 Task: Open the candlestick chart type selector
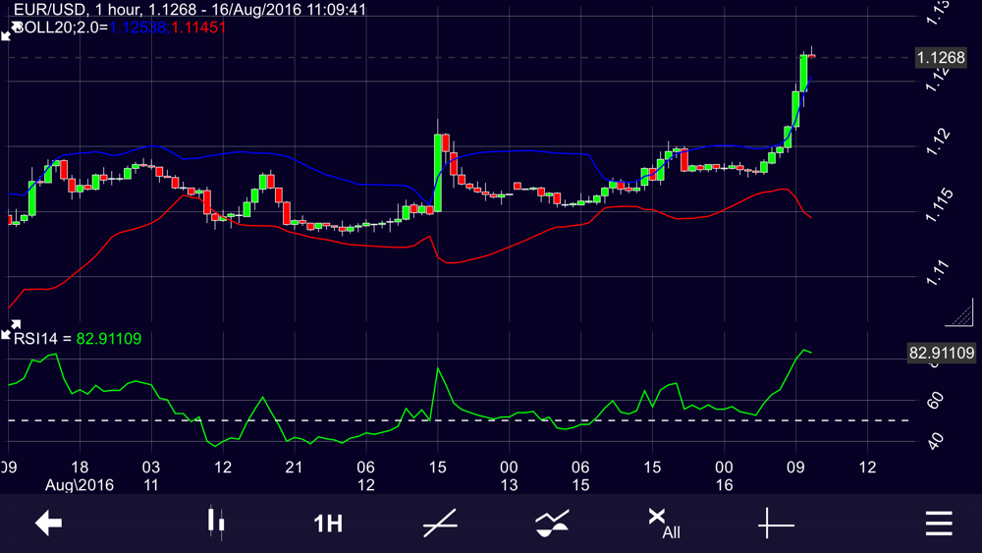[216, 522]
